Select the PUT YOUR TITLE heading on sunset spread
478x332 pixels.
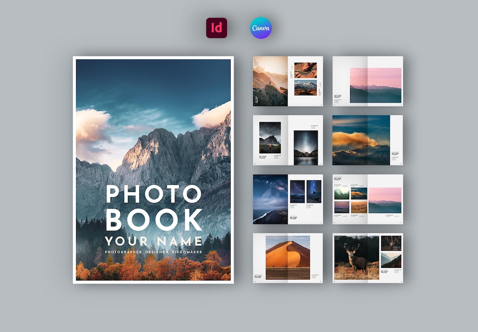click(337, 97)
